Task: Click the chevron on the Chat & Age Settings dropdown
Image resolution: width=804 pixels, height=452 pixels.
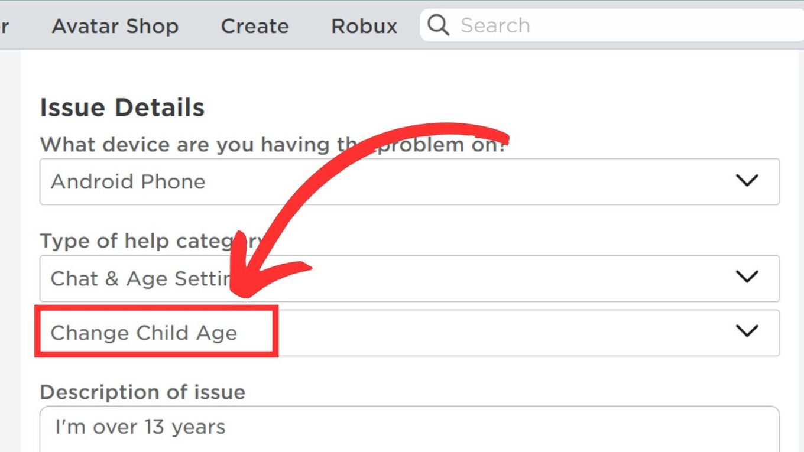Action: (x=747, y=277)
